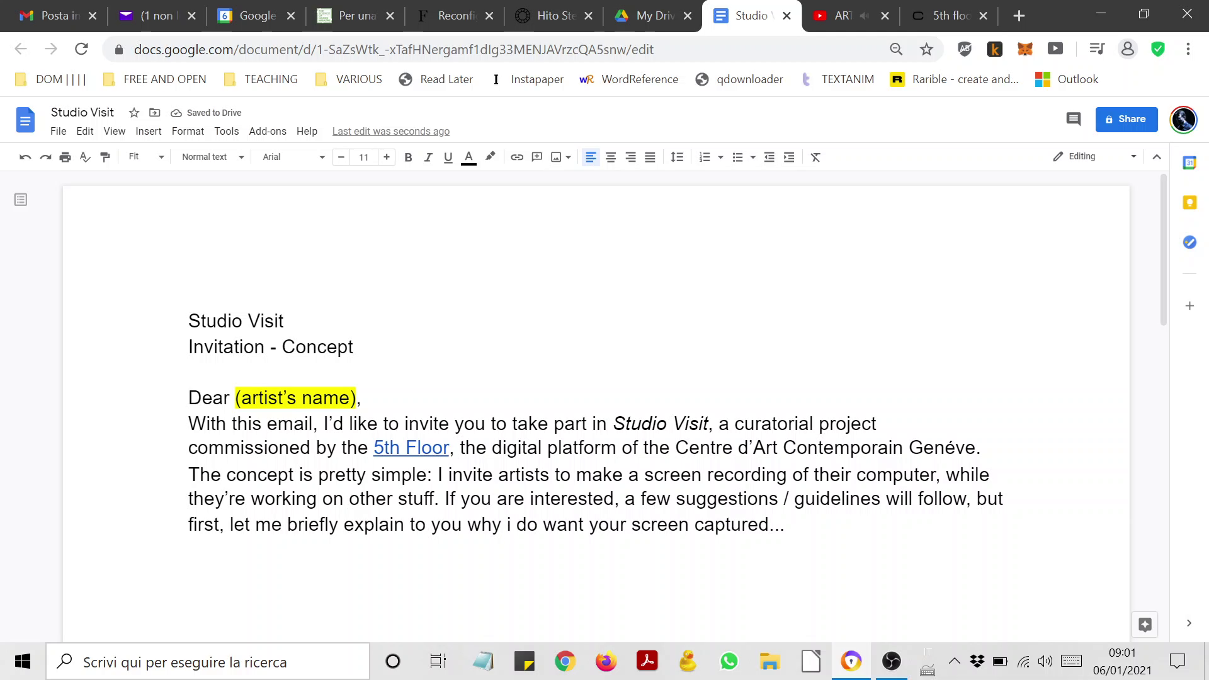Click the Print icon in toolbar
The height and width of the screenshot is (680, 1209).
(x=65, y=157)
